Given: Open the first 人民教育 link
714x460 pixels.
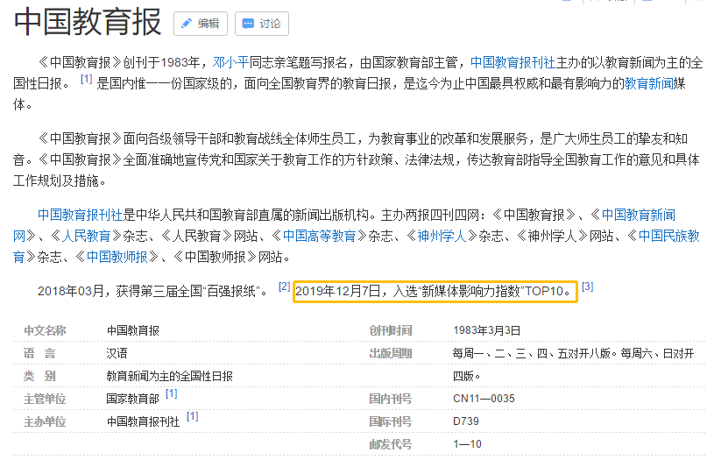Looking at the screenshot, I should [x=86, y=237].
